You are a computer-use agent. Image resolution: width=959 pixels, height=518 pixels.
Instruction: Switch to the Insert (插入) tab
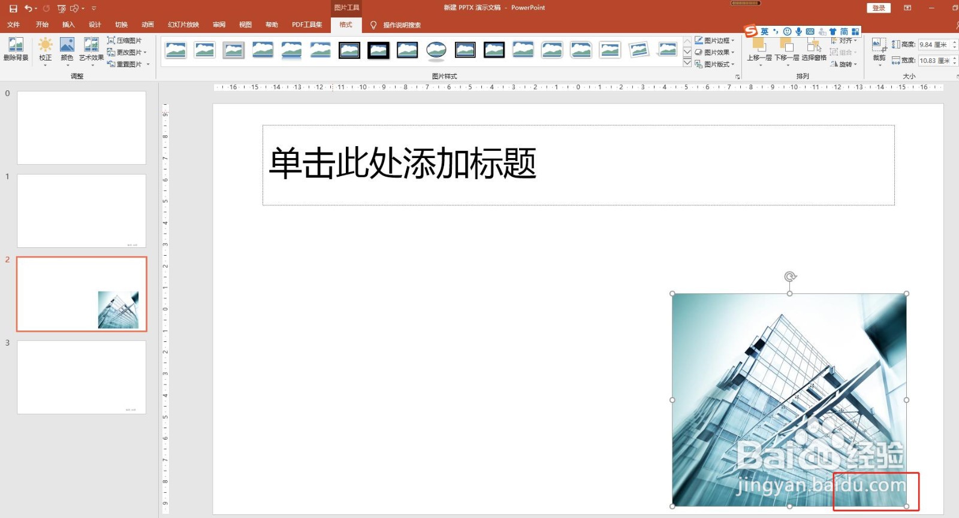pyautogui.click(x=68, y=25)
